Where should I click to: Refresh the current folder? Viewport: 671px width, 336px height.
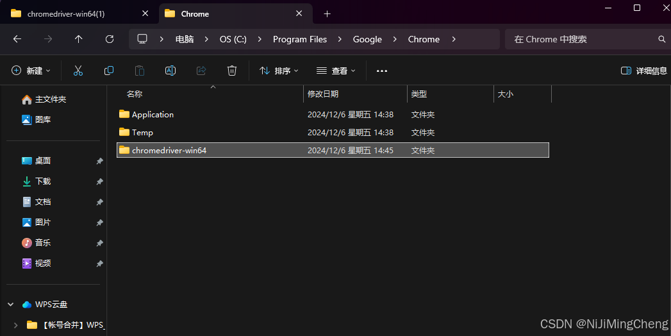(x=110, y=39)
